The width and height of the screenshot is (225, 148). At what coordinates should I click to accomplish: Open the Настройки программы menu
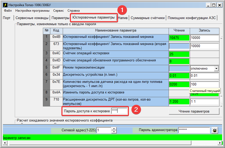[33, 11]
